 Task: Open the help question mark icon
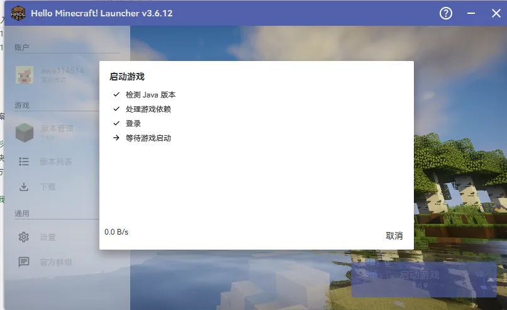tap(446, 13)
